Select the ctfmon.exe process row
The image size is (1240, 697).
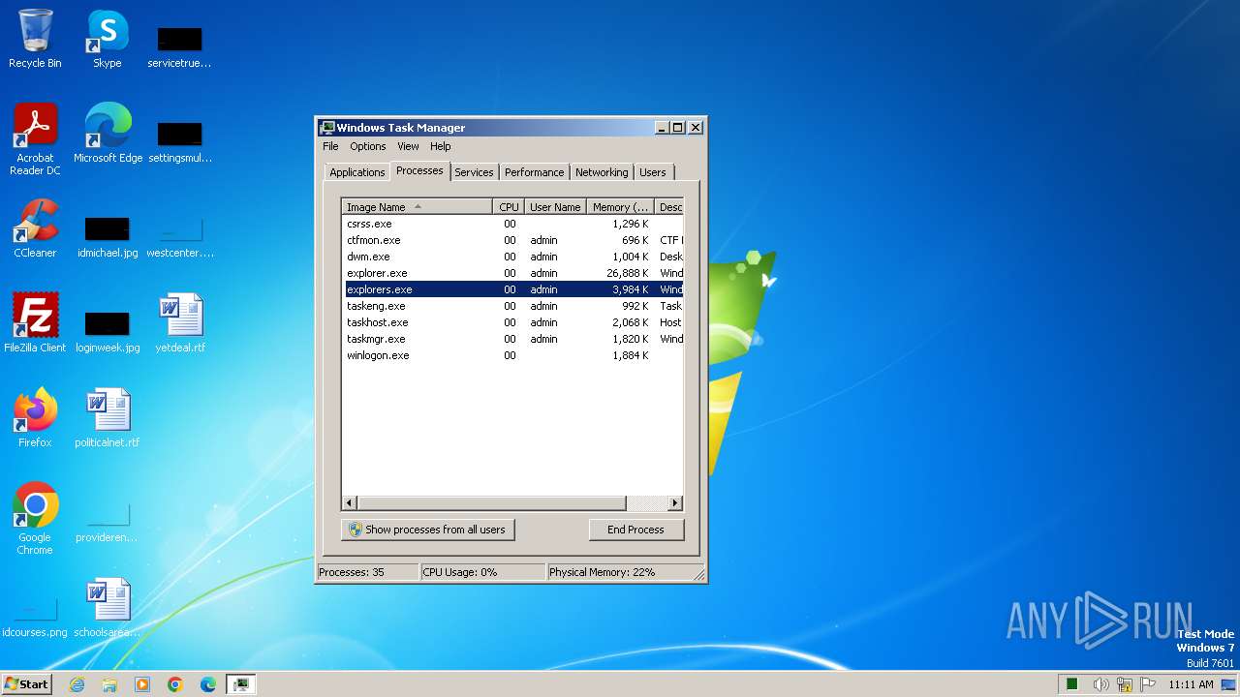[x=512, y=240]
